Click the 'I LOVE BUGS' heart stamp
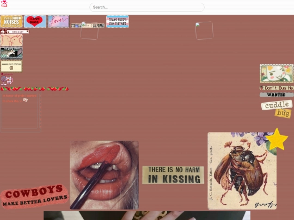 point(35,22)
